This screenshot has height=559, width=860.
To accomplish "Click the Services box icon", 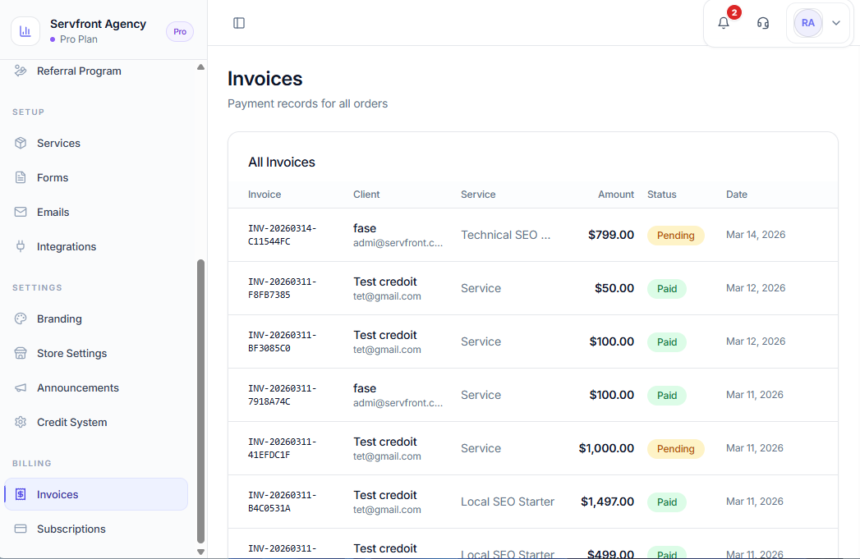I will (21, 143).
